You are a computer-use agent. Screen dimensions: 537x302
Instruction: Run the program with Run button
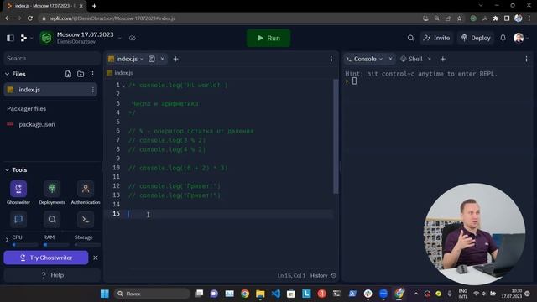268,38
